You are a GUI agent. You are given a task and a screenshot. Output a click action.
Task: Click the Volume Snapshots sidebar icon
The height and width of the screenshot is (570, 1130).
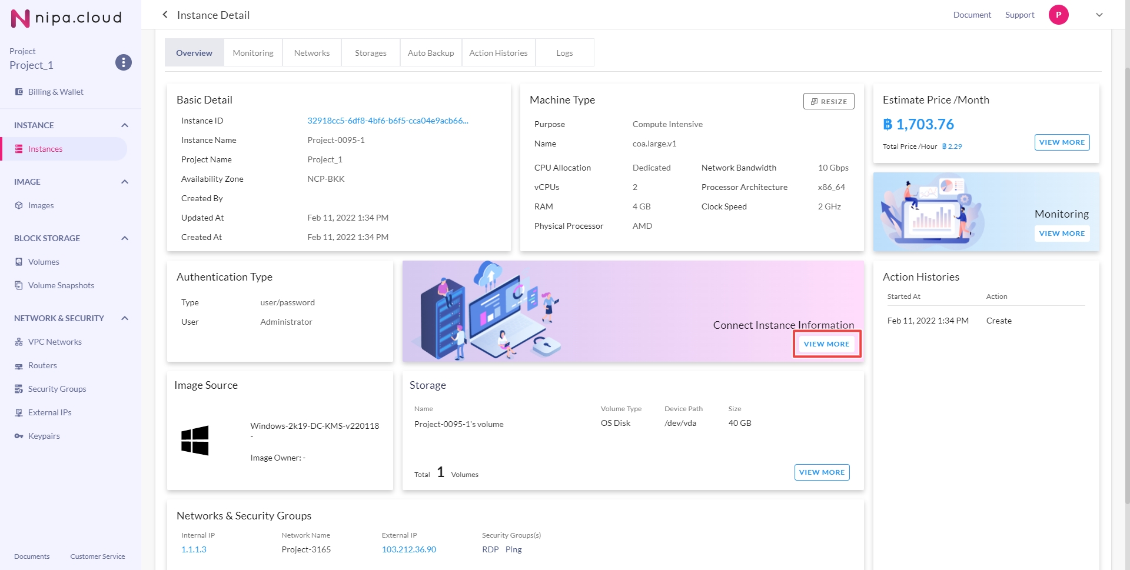[x=19, y=285]
